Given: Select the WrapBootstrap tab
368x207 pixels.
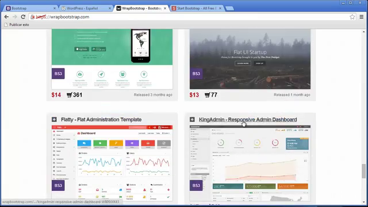Looking at the screenshot, I should click(x=141, y=8).
